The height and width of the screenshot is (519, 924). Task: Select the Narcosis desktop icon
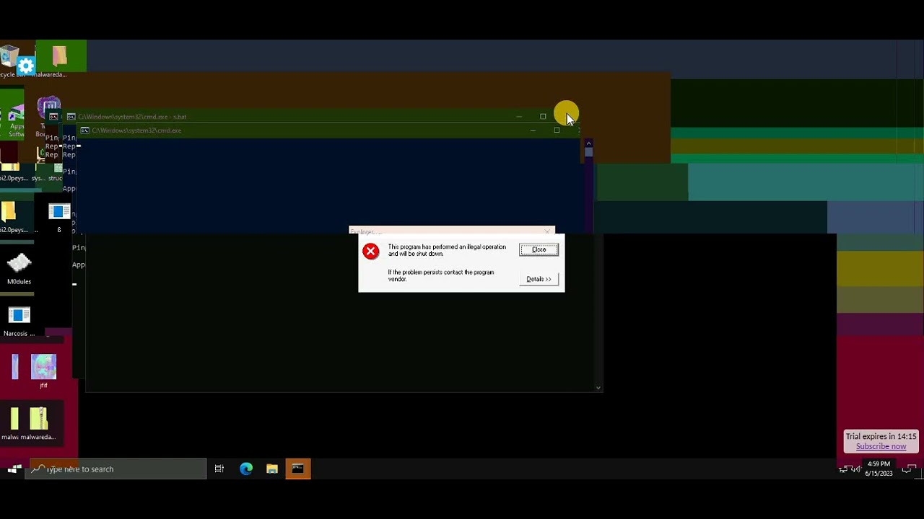pyautogui.click(x=19, y=321)
